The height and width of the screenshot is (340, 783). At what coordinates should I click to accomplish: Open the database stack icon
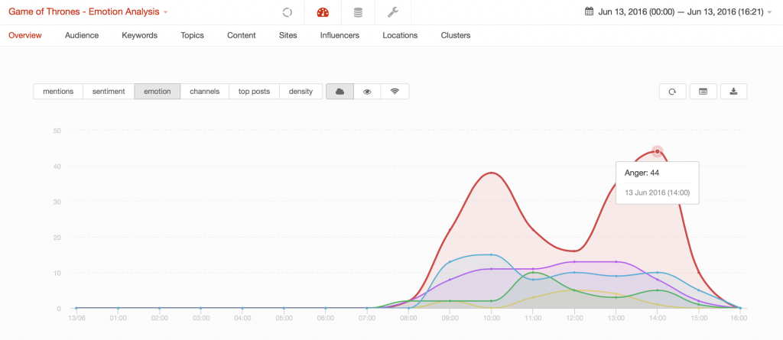tap(357, 12)
